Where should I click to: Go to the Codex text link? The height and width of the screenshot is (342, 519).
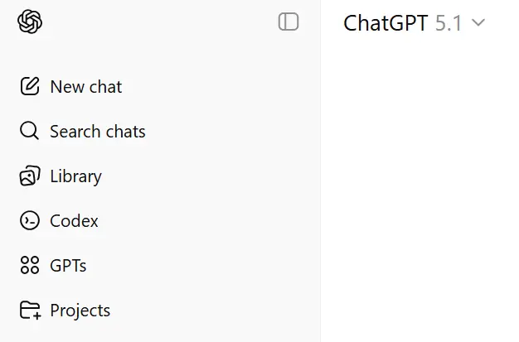tap(74, 221)
